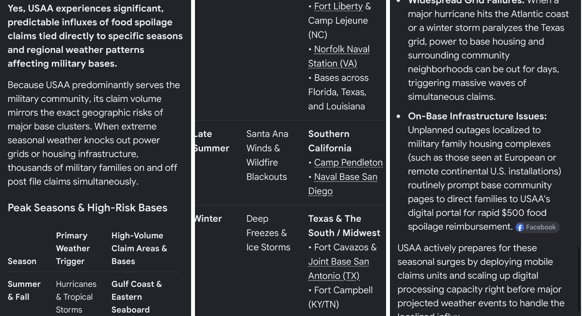The image size is (582, 316).
Task: Click paragraph starting 'USAA actively prepares'
Action: 481,279
